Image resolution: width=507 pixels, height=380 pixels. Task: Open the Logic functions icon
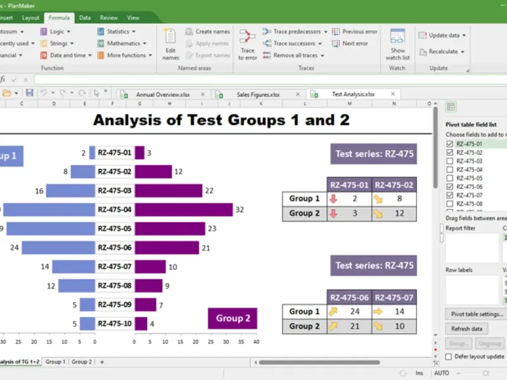tap(44, 31)
